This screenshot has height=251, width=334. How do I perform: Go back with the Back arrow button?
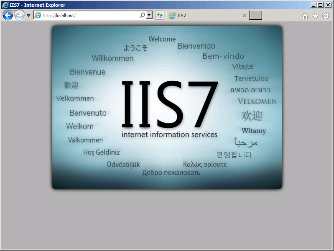[8, 16]
